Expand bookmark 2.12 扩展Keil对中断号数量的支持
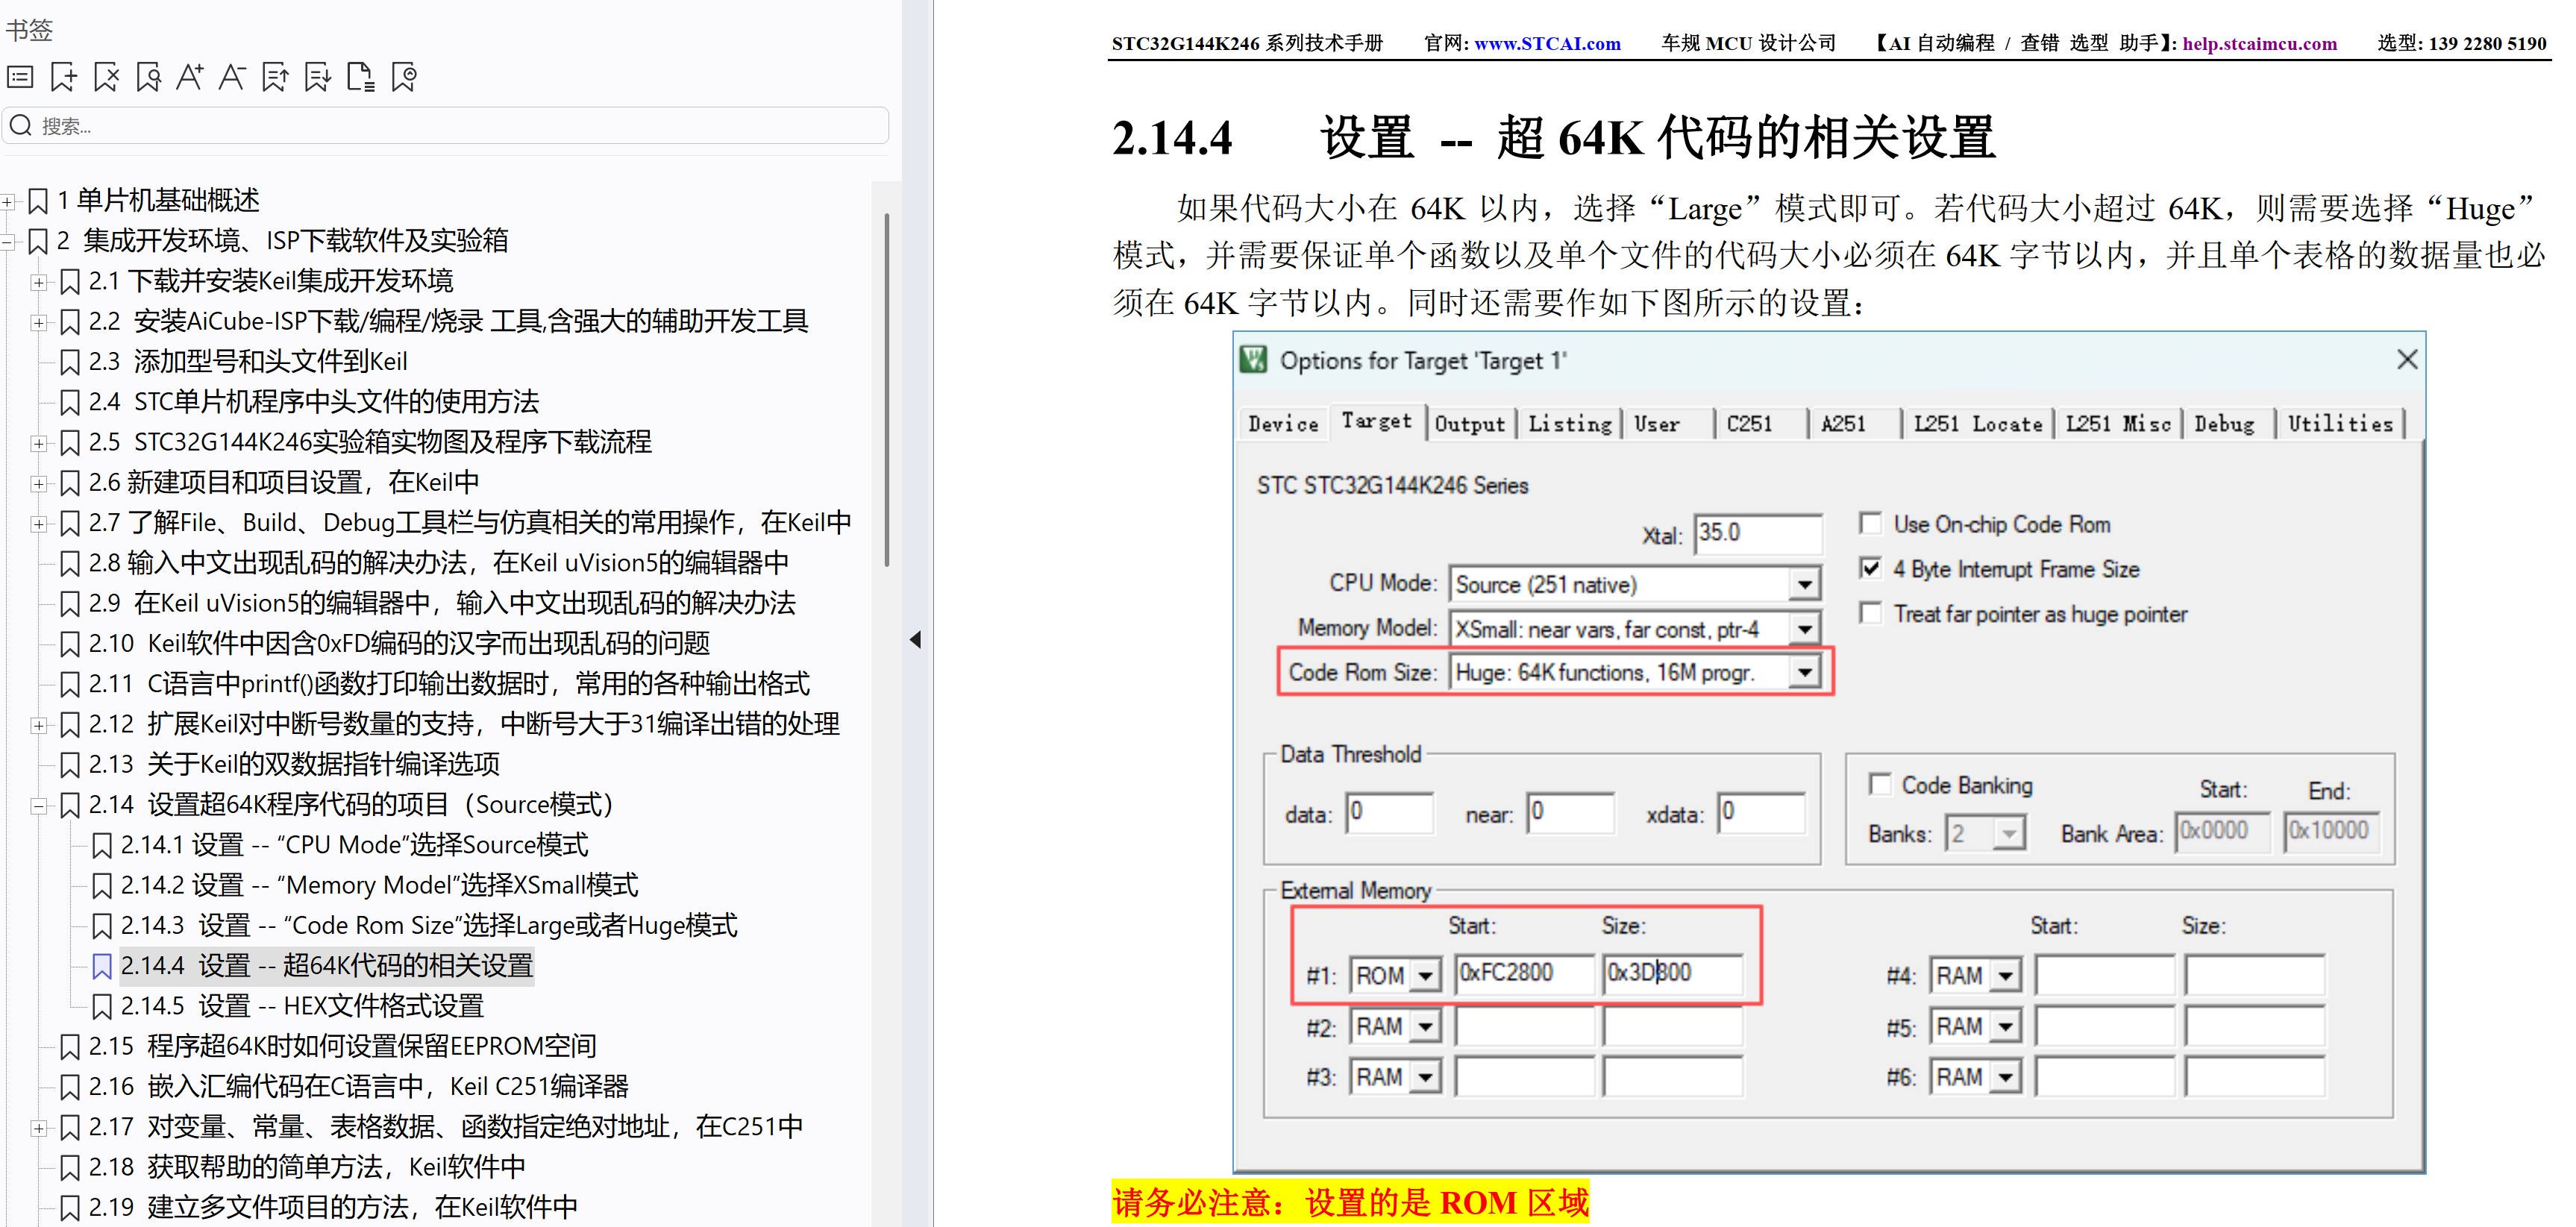Image resolution: width=2576 pixels, height=1227 pixels. [38, 725]
